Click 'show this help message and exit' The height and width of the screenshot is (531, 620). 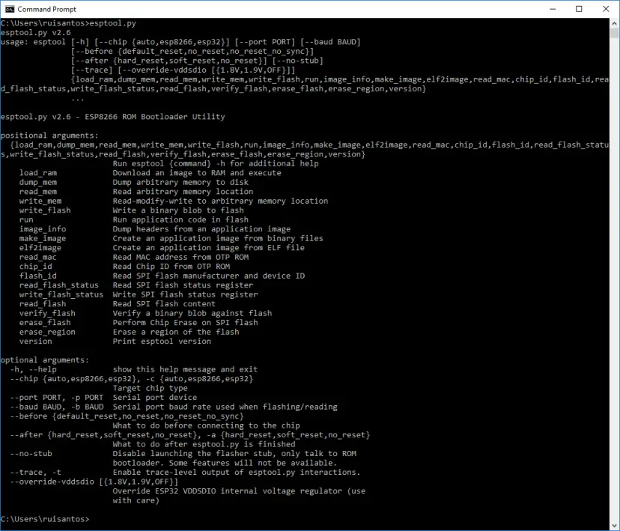(185, 369)
